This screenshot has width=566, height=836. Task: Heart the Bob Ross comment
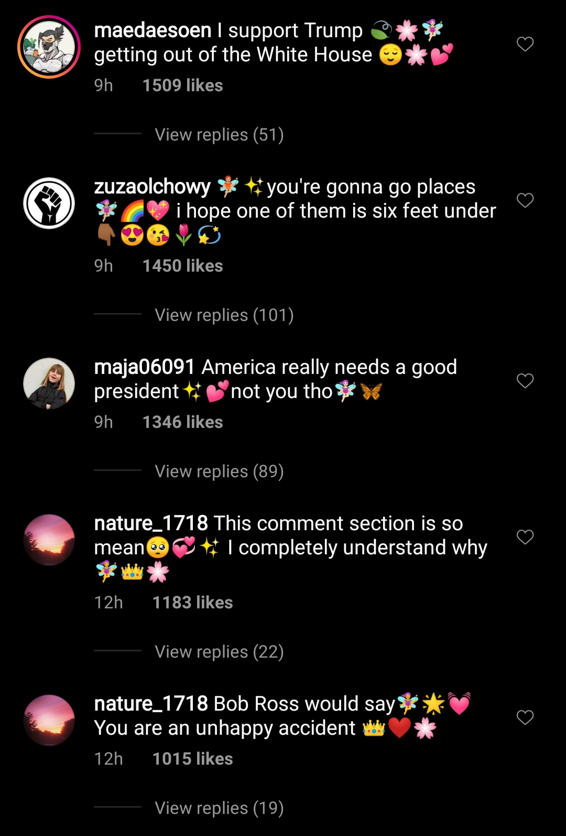coord(525,717)
